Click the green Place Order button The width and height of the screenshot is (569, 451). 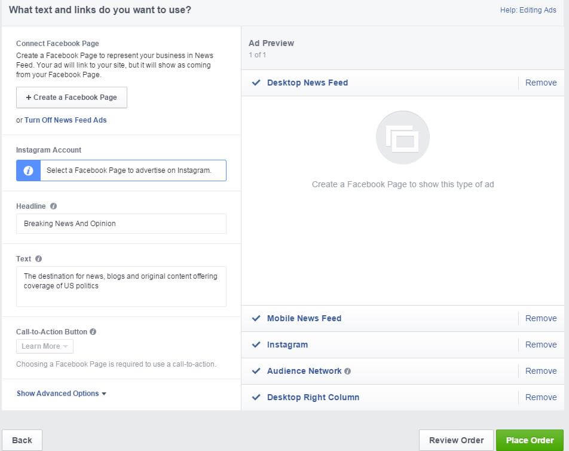point(529,440)
